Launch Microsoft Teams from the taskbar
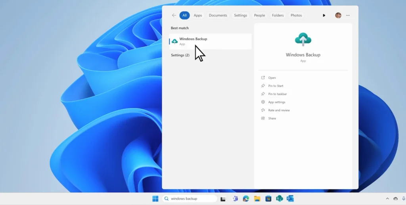 [235, 199]
